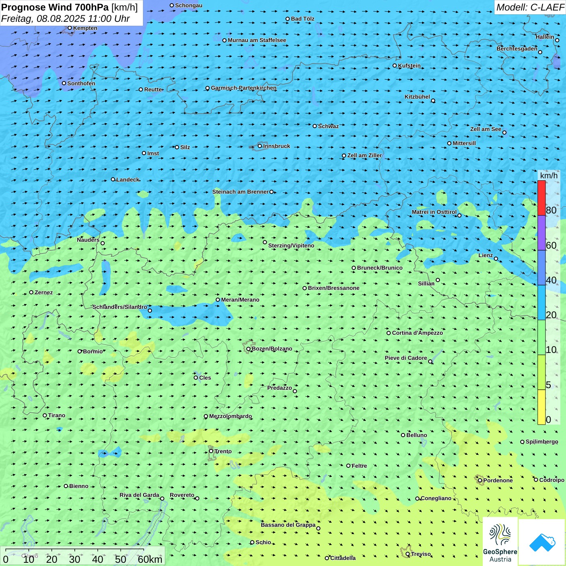Click the 'Modell: C-LAEF' label
Viewport: 566px width, 566px height.
(530, 7)
